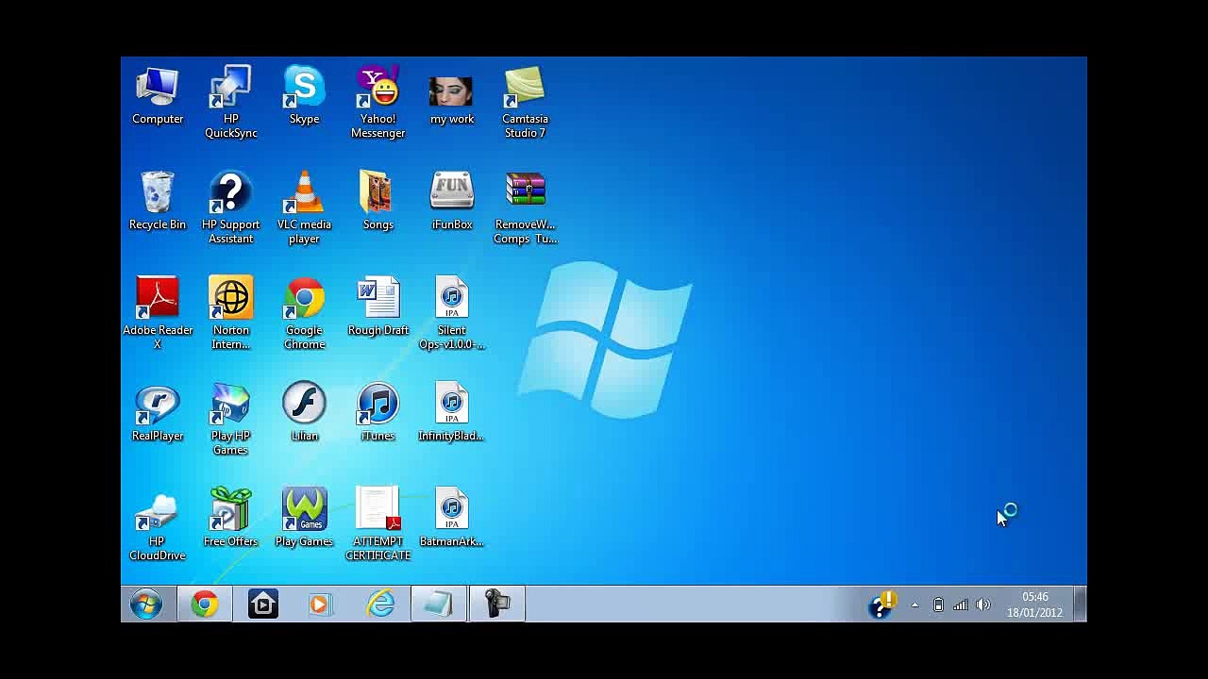Select the BatmanArk... IPA file

point(451,517)
